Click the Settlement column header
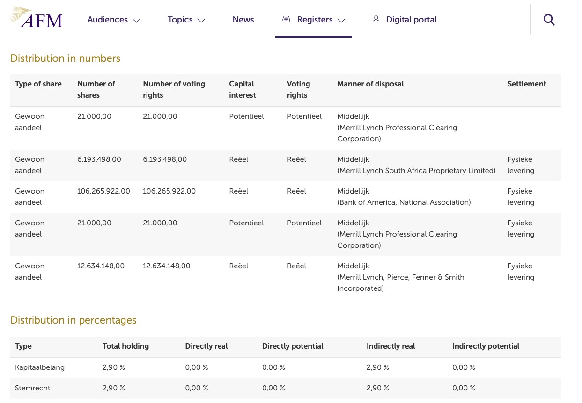This screenshot has width=582, height=403. (x=526, y=84)
